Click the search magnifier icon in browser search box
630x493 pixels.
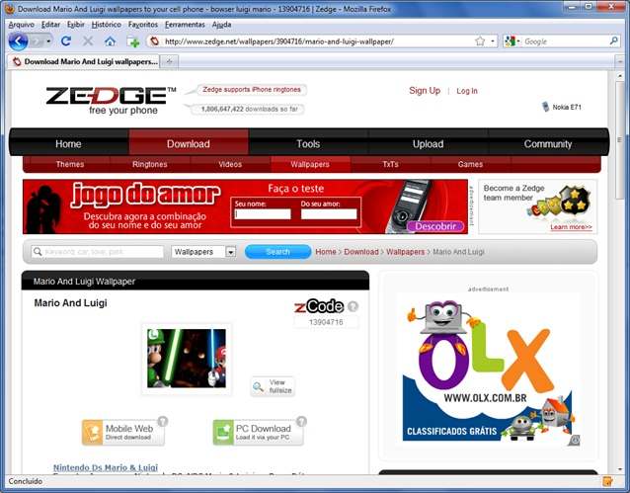pyautogui.click(x=613, y=41)
